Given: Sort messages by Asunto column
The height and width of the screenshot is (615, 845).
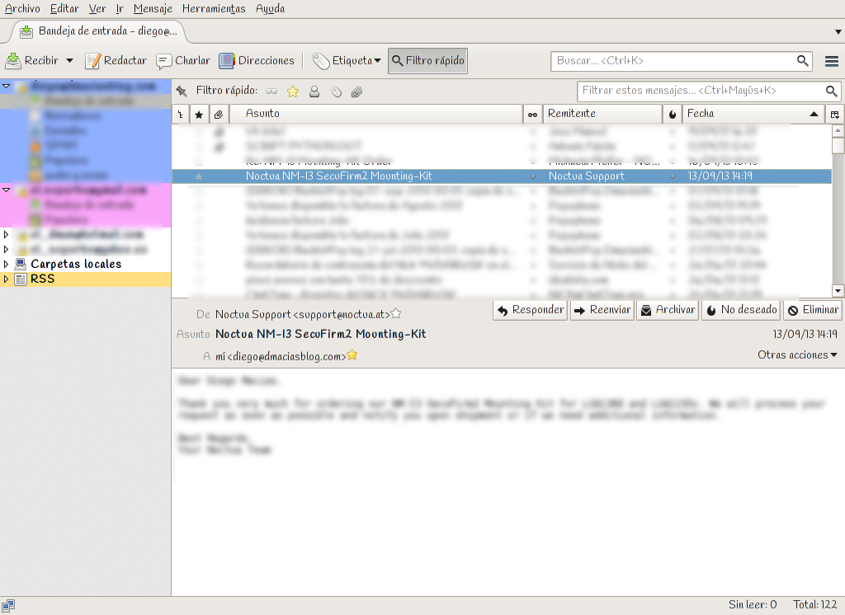Looking at the screenshot, I should [x=375, y=114].
